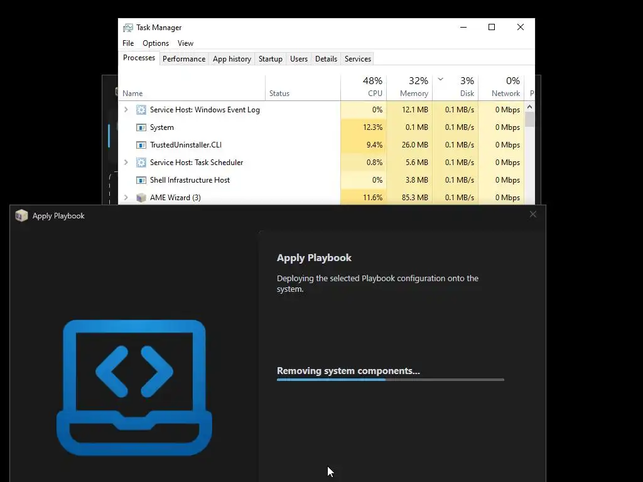Click the AME Wizard CPU value 11.6%
This screenshot has width=643, height=482.
coord(372,198)
